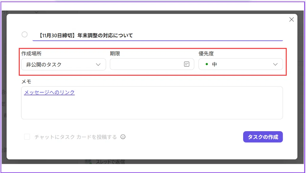Viewport: 306px width, 173px height.
Task: Show info icon beside task card option
Action: (123, 137)
